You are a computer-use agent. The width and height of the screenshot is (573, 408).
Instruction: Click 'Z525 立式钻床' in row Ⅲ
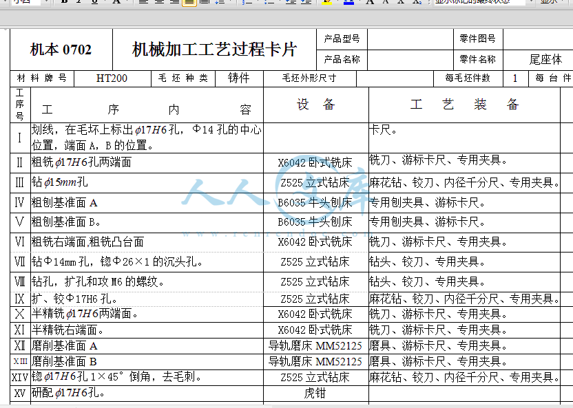point(315,182)
